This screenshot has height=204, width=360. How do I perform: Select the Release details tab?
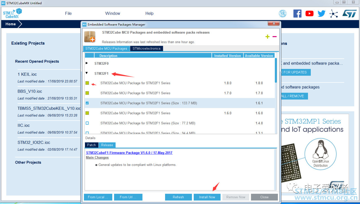click(x=107, y=145)
